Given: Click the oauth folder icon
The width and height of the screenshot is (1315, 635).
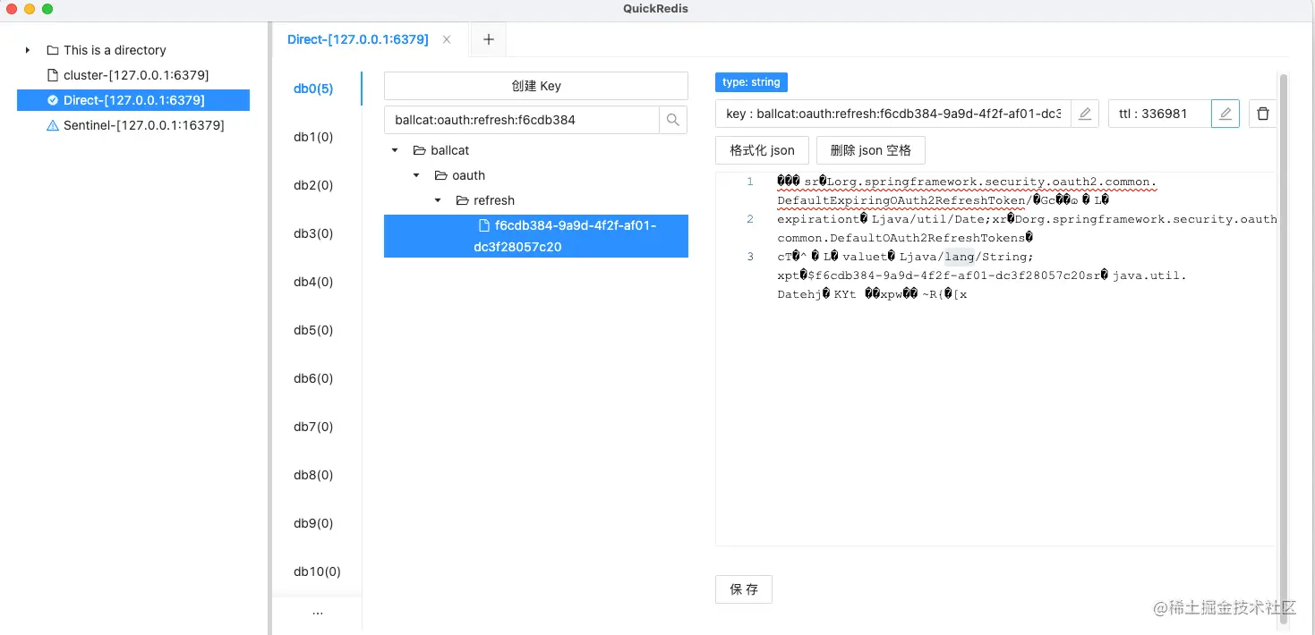Looking at the screenshot, I should click(x=441, y=175).
